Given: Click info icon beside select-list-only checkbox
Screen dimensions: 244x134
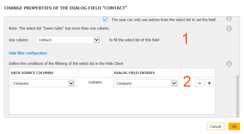Looking at the screenshot, I should tap(229, 19).
